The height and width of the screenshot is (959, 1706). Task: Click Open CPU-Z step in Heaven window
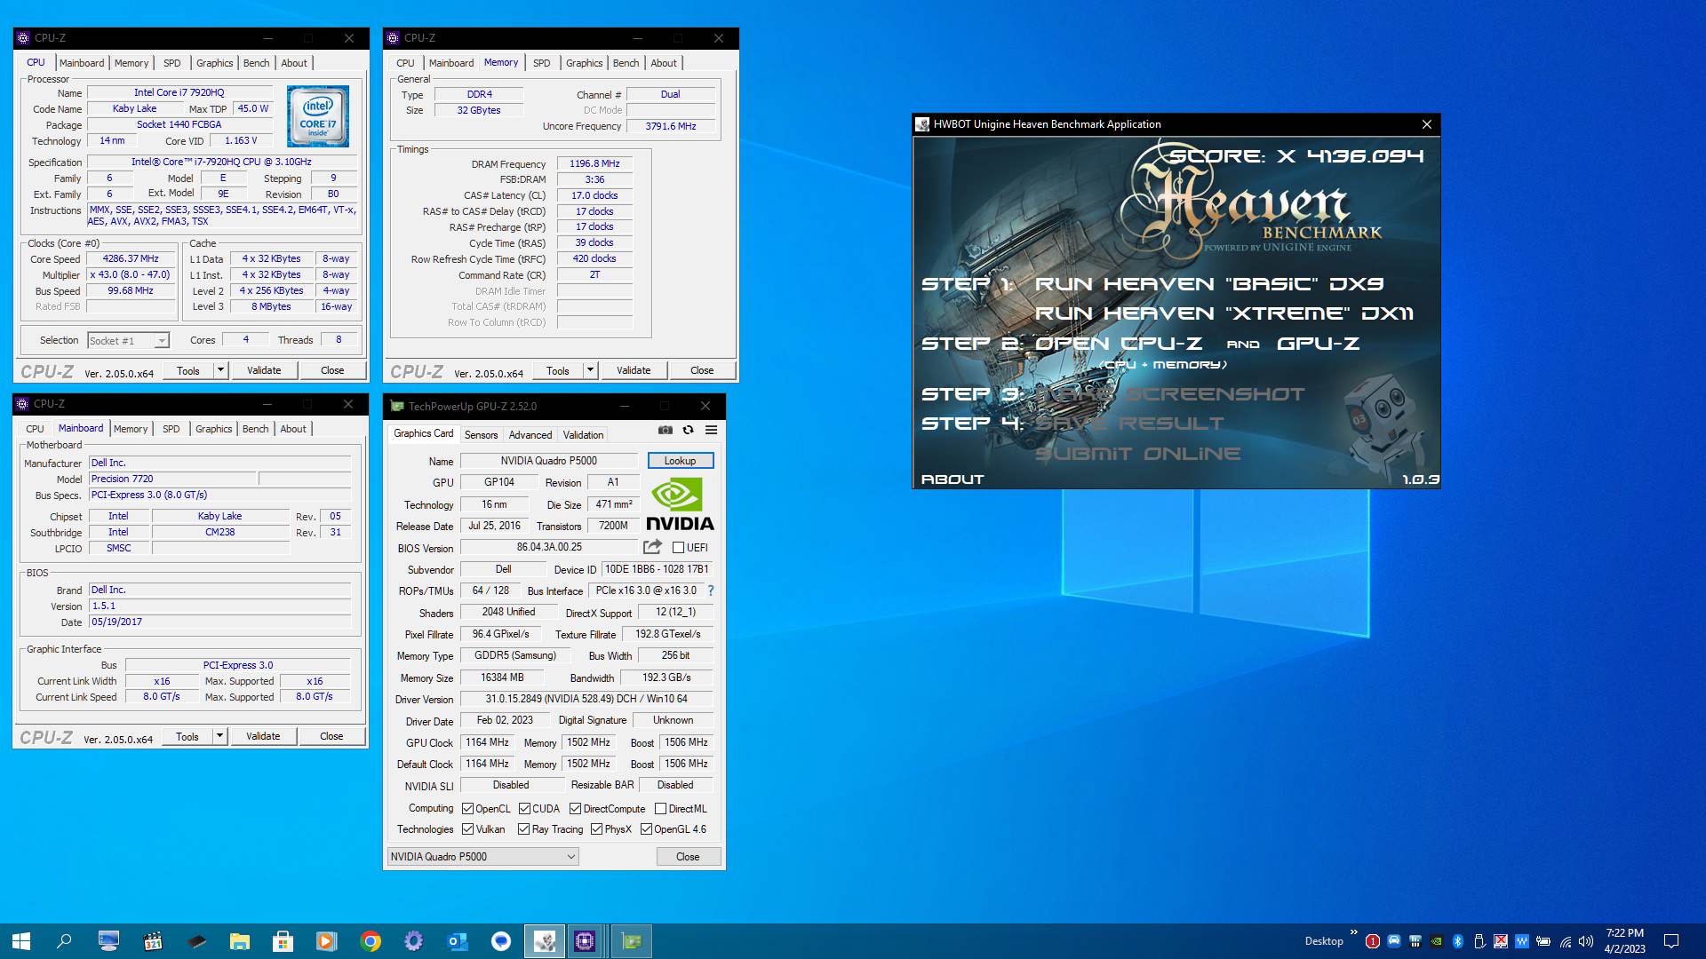(x=1119, y=344)
